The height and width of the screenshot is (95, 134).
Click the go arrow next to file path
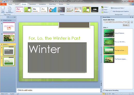pyautogui.click(x=132, y=22)
